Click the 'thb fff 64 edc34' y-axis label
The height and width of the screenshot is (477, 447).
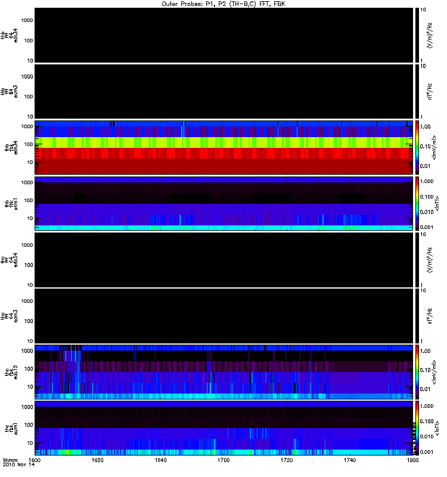9,35
